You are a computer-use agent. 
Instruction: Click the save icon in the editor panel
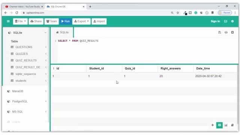[x=219, y=32]
